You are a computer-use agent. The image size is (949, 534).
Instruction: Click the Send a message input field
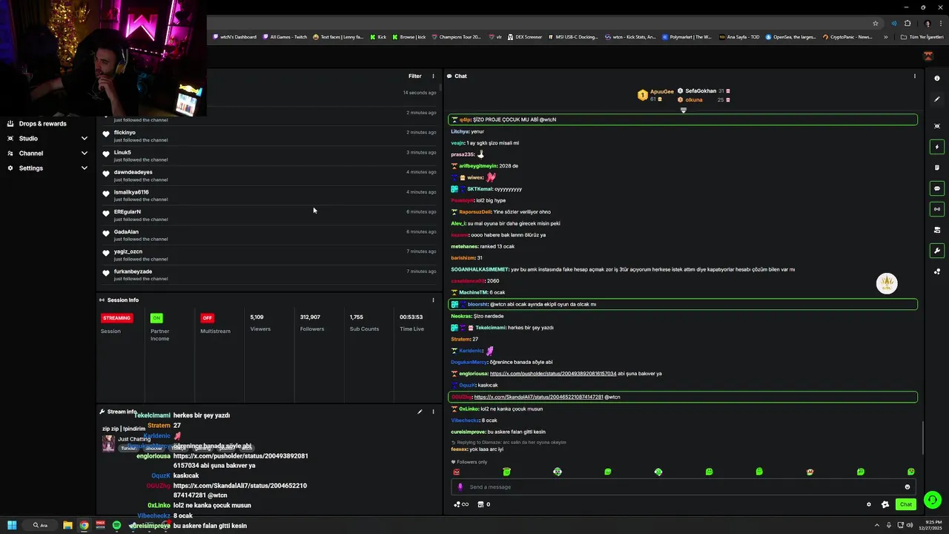click(x=683, y=487)
